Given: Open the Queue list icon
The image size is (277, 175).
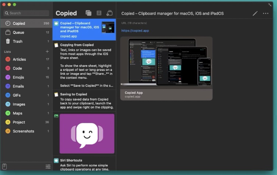Looking at the screenshot, I should tap(8, 32).
